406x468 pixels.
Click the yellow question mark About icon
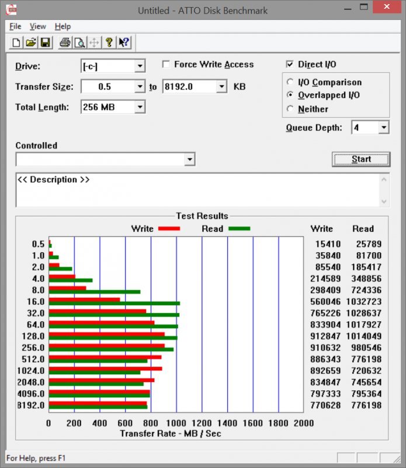click(109, 42)
